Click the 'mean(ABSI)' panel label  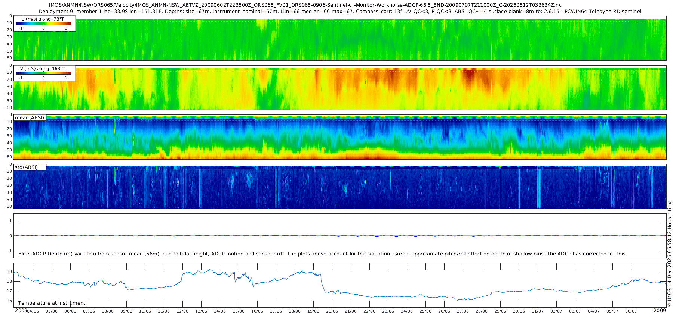(x=30, y=118)
